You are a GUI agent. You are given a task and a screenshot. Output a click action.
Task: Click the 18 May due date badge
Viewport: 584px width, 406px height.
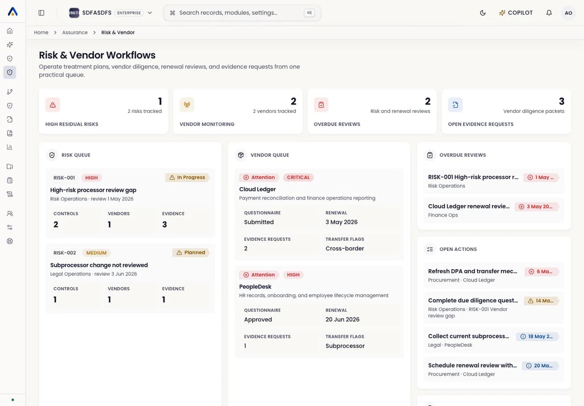(537, 336)
